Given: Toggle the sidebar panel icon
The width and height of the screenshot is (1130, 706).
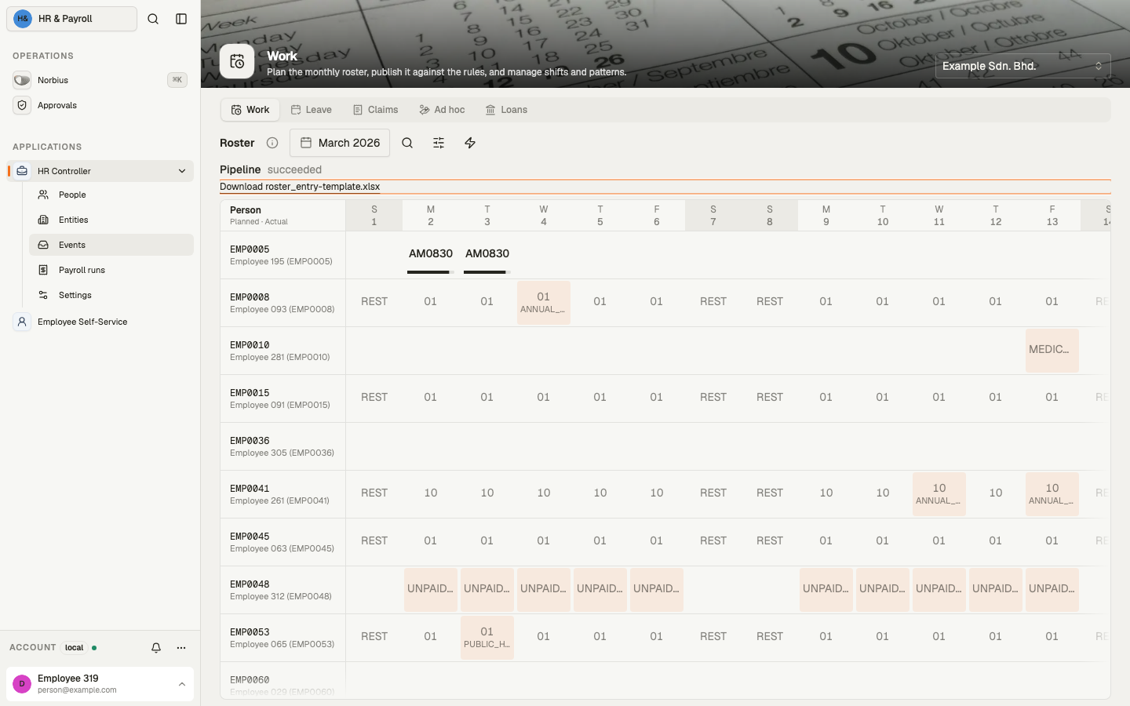Looking at the screenshot, I should 181,19.
